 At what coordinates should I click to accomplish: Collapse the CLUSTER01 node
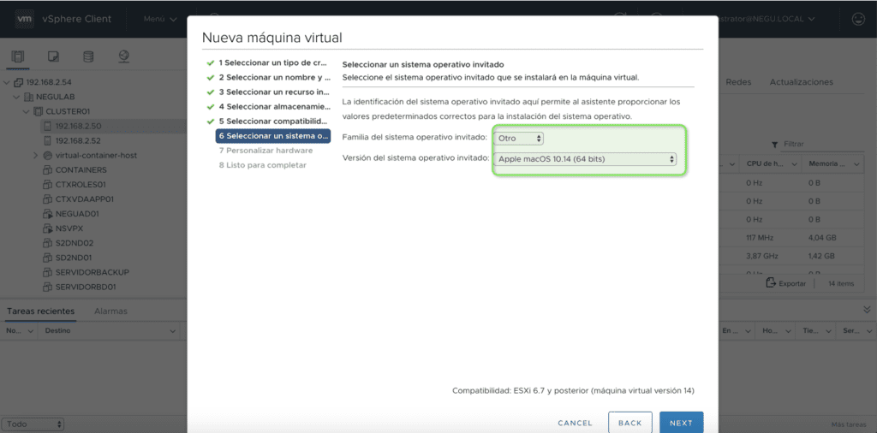tap(27, 112)
